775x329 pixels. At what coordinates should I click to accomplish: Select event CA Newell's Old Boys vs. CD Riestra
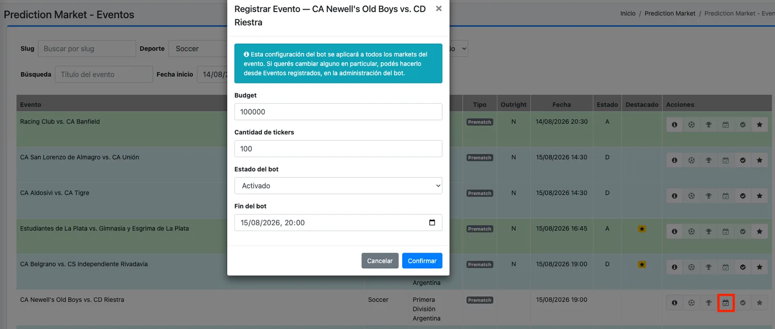tap(72, 300)
